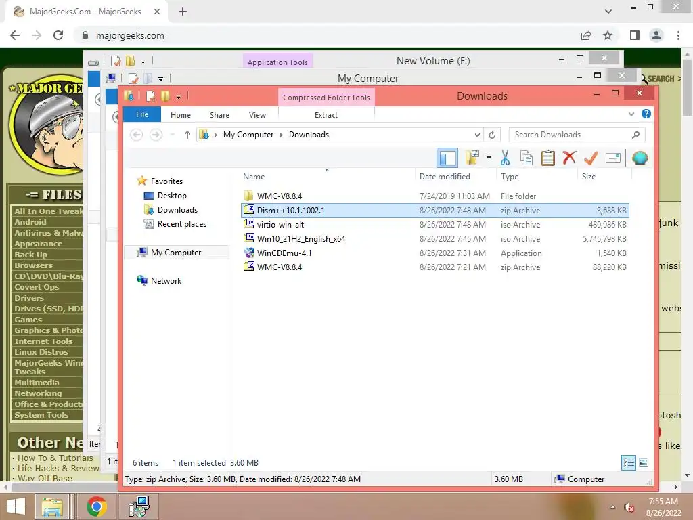The height and width of the screenshot is (520, 693).
Task: Switch to Details view with the status bar icon
Action: (629, 463)
